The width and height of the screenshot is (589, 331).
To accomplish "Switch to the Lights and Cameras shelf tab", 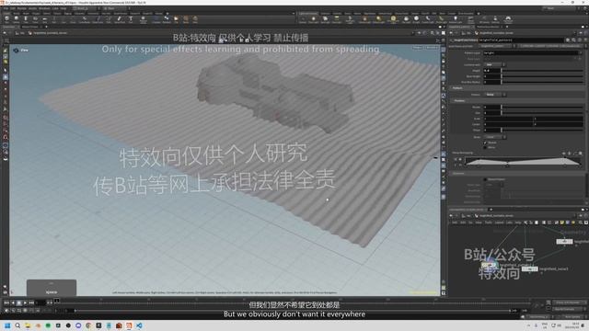I will point(308,14).
